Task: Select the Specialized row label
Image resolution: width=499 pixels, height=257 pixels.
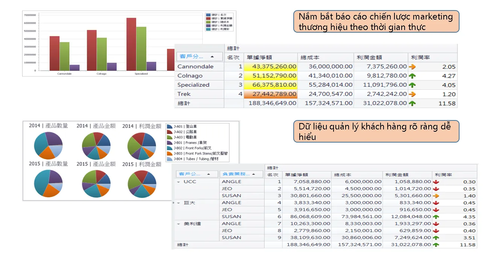Action: (193, 85)
